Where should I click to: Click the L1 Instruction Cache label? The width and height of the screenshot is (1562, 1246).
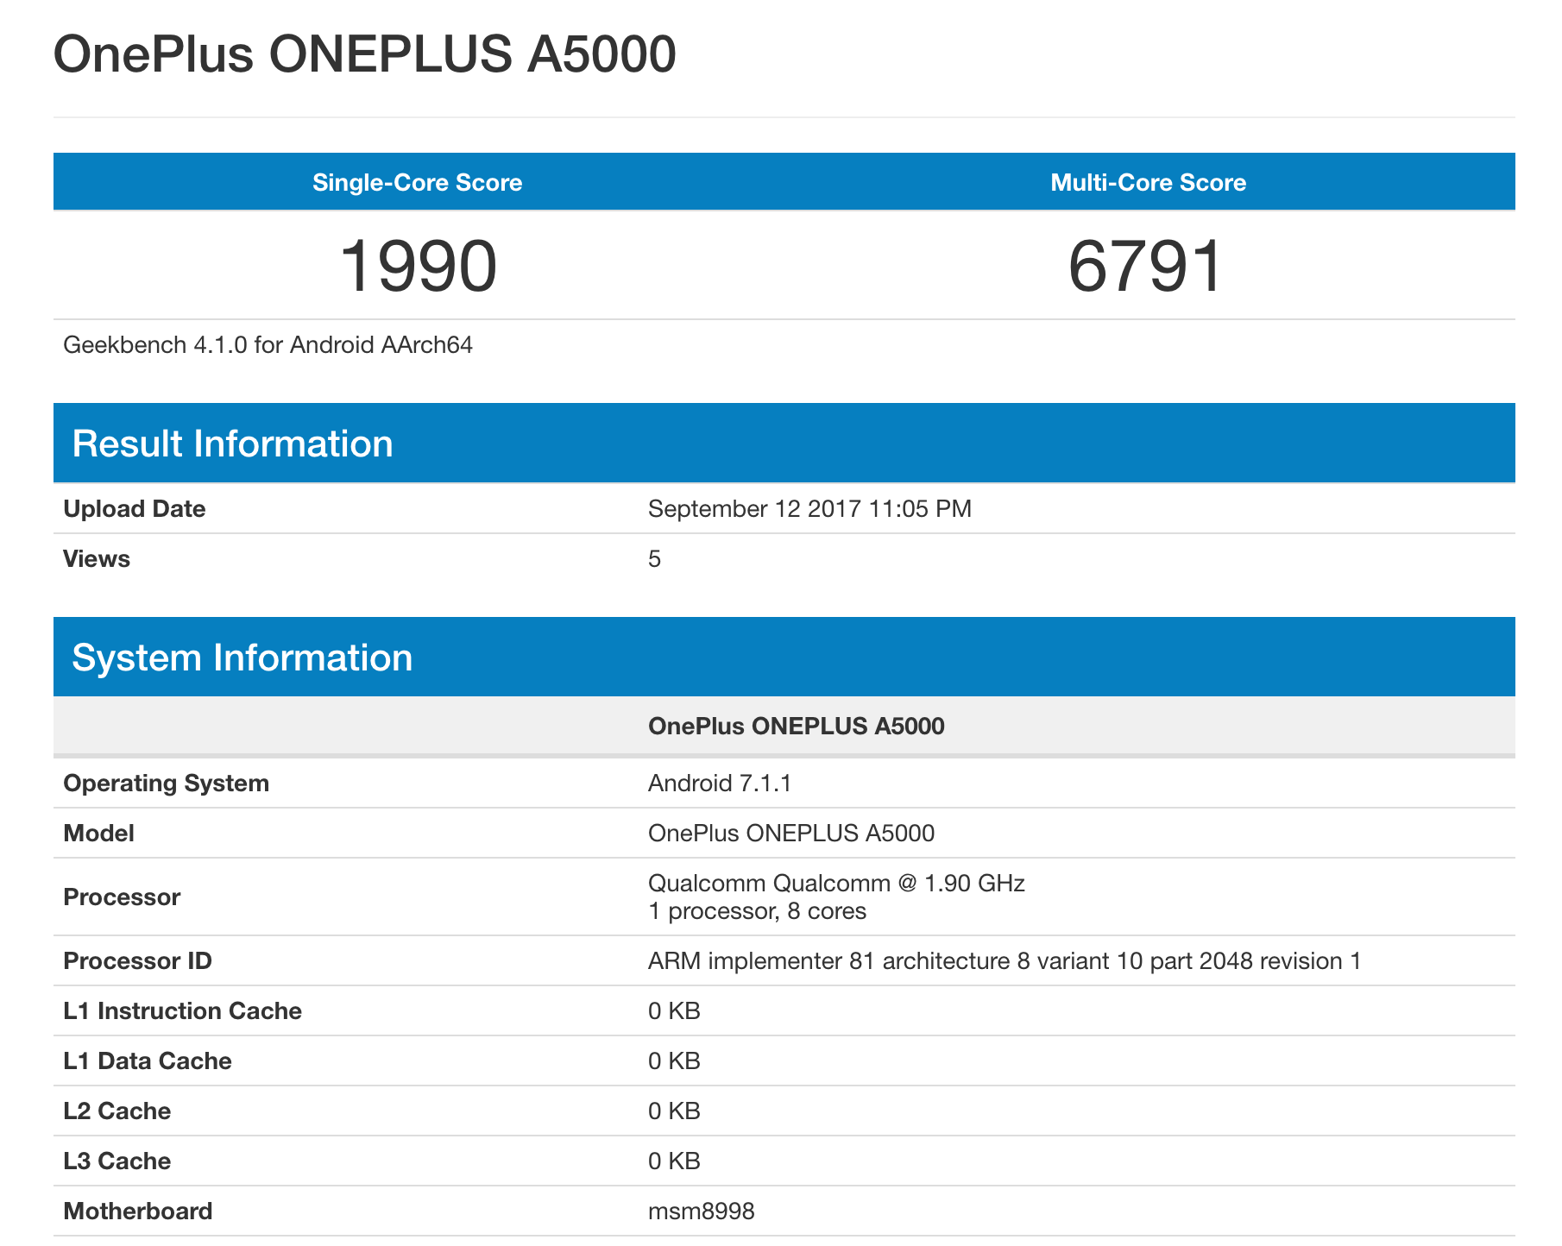[183, 1011]
